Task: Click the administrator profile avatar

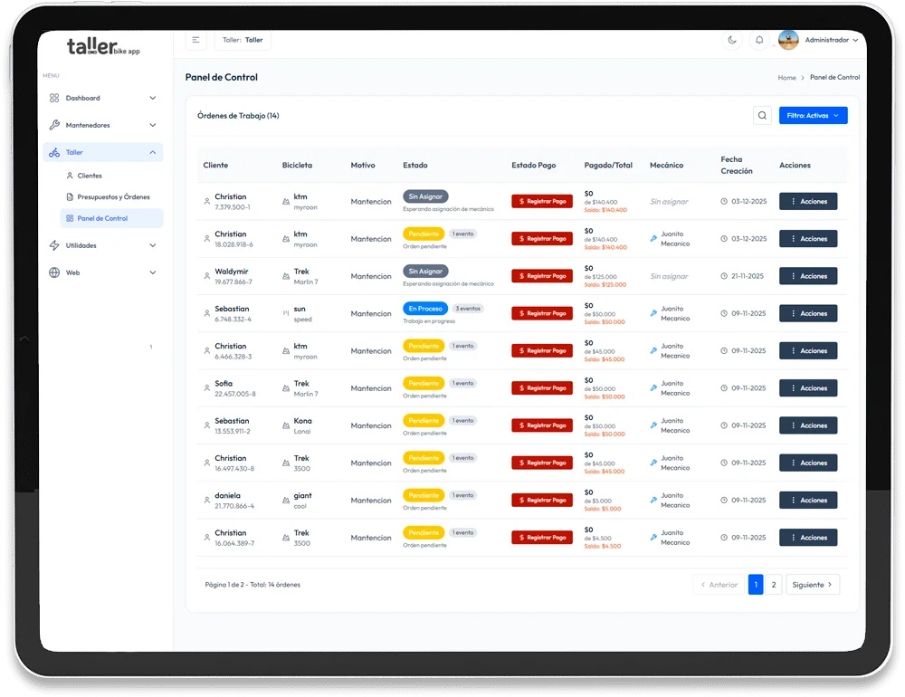Action: pyautogui.click(x=788, y=40)
